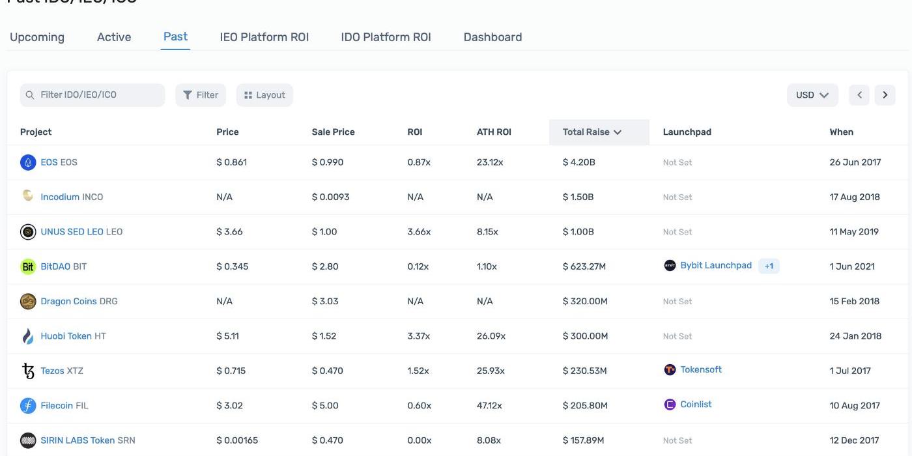Click the Huobi Token flame logo
This screenshot has width=912, height=456.
coord(28,336)
